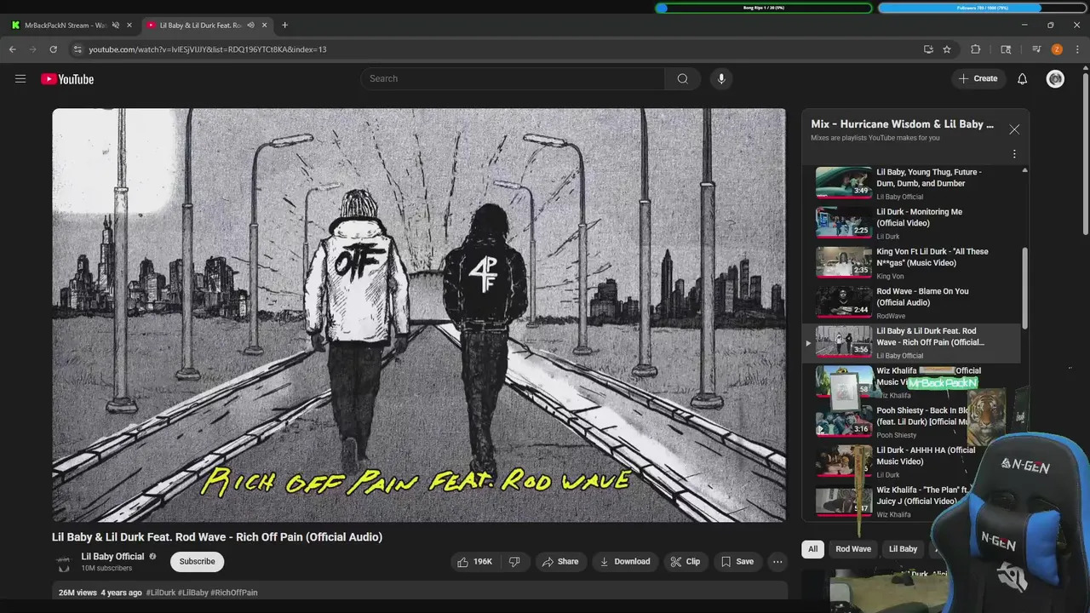
Task: Select the Lil Baby filter chip
Action: (x=903, y=549)
